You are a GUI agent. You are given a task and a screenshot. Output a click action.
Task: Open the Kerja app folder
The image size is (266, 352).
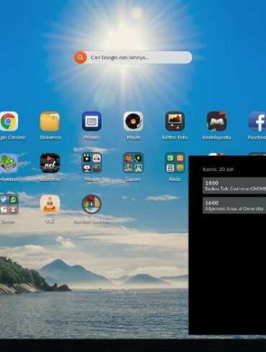click(x=175, y=163)
